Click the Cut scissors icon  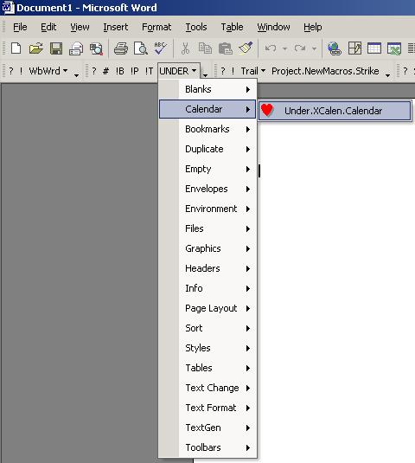(x=185, y=48)
